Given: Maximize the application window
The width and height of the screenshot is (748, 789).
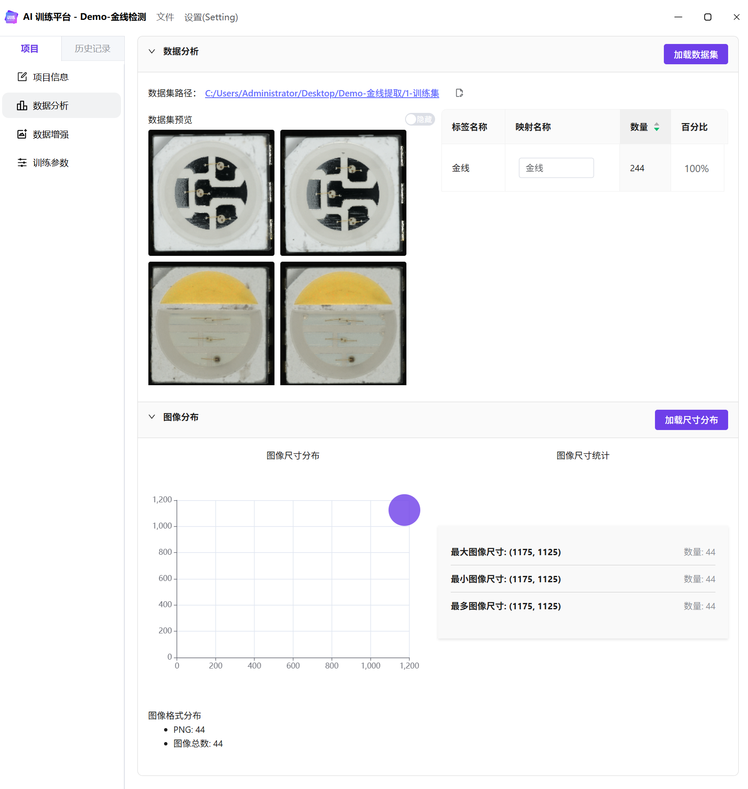Looking at the screenshot, I should (707, 17).
